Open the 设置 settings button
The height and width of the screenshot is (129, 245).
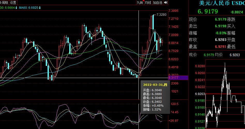pos(13,3)
